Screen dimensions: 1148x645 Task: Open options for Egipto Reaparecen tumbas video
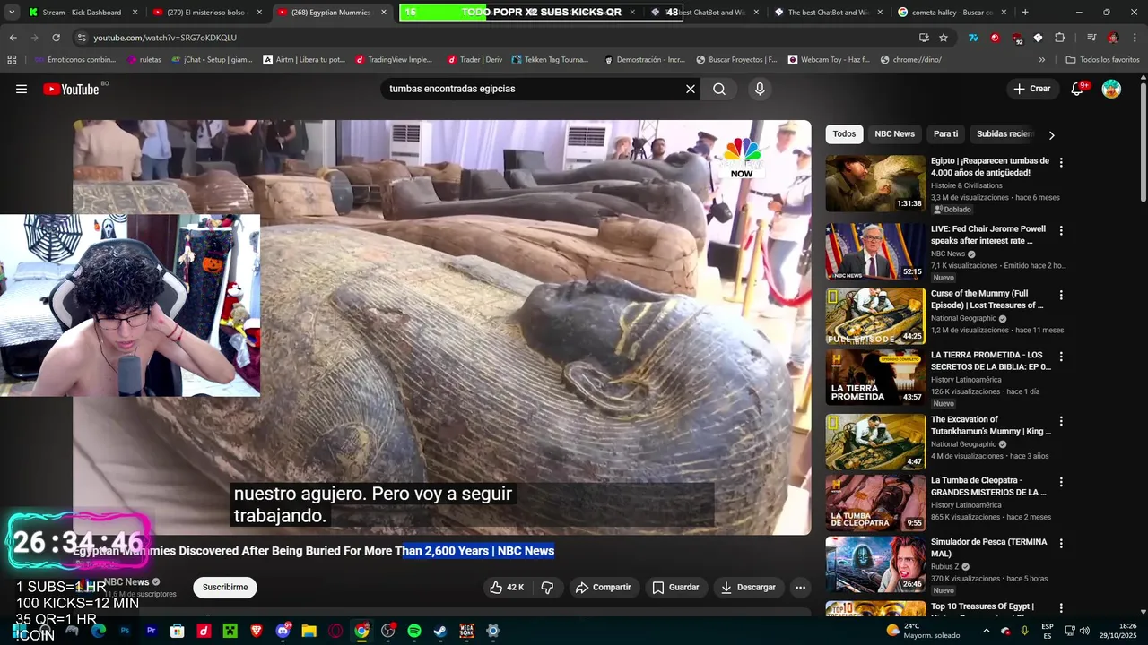(x=1061, y=163)
